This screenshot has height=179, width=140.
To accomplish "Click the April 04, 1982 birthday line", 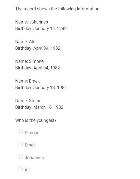I will click(x=38, y=68).
